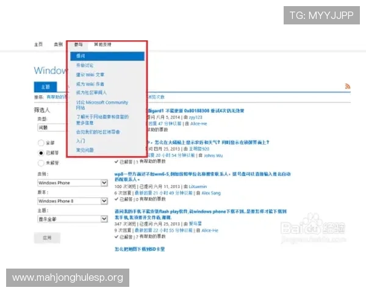Screen dimensions: 366x293
Task: Choose 建议 Wiki 文章 menu entry
Action: coord(90,74)
